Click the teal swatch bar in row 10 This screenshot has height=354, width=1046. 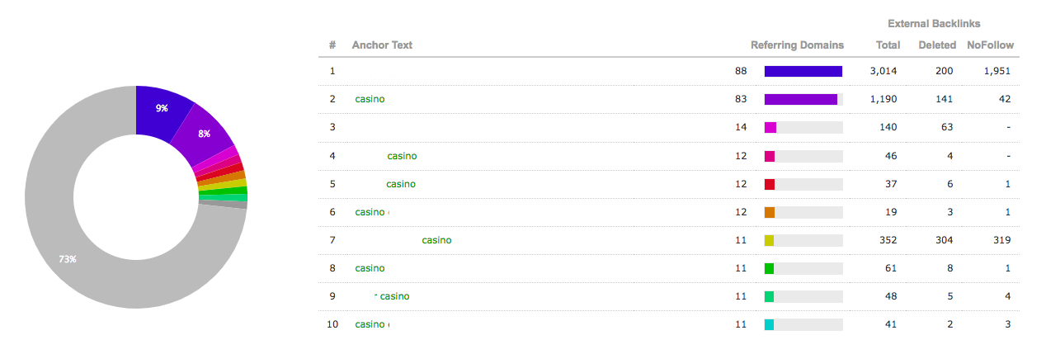[x=770, y=325]
